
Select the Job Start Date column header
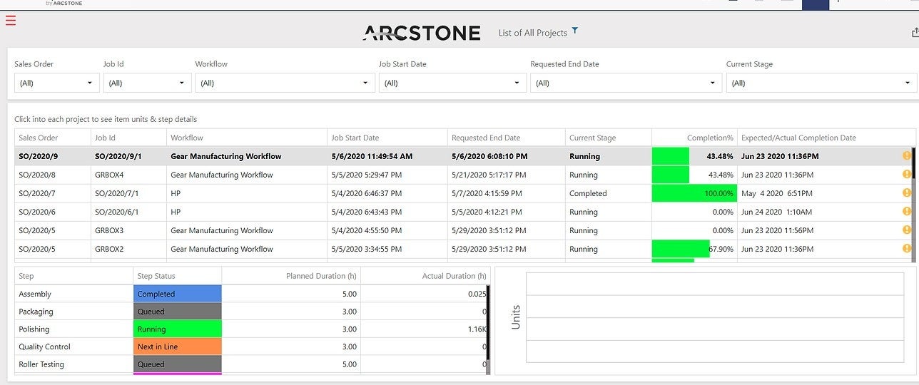(355, 138)
